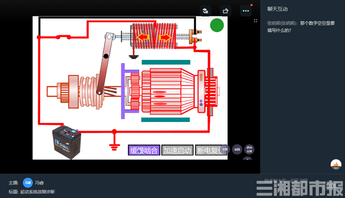
Task: Click the partially hidden round button below 退出全屏
Action: pos(248,158)
